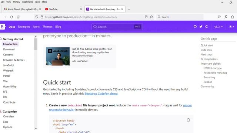Click sidebar scrollbar down arrow
The image size is (237, 133).
tap(36, 129)
